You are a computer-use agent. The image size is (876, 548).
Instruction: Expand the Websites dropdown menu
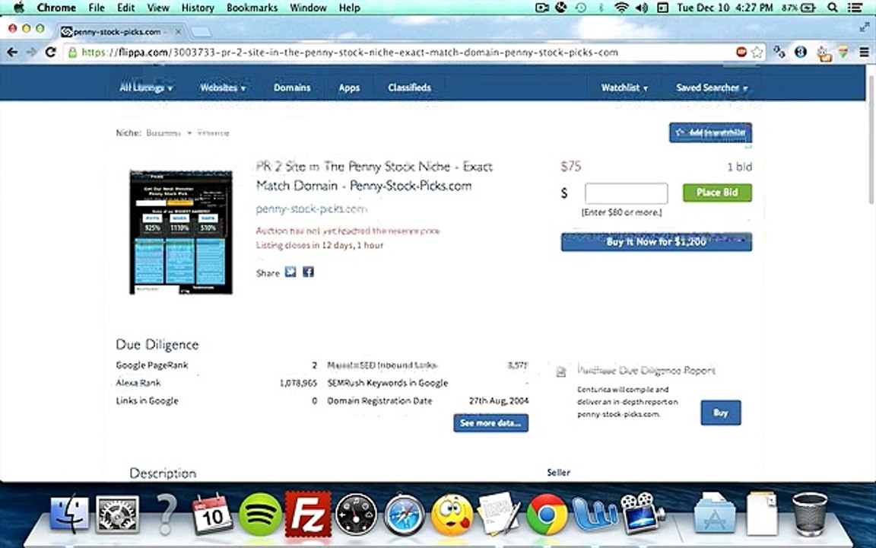click(x=222, y=88)
